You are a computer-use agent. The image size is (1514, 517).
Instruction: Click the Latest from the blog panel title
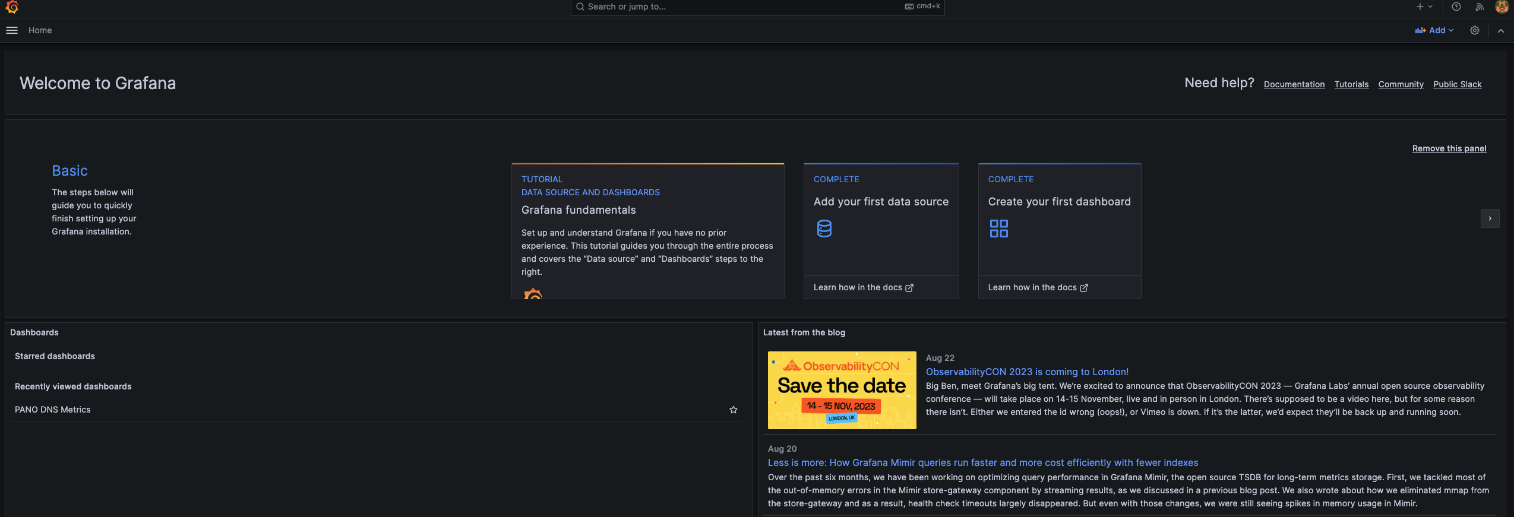(x=804, y=332)
